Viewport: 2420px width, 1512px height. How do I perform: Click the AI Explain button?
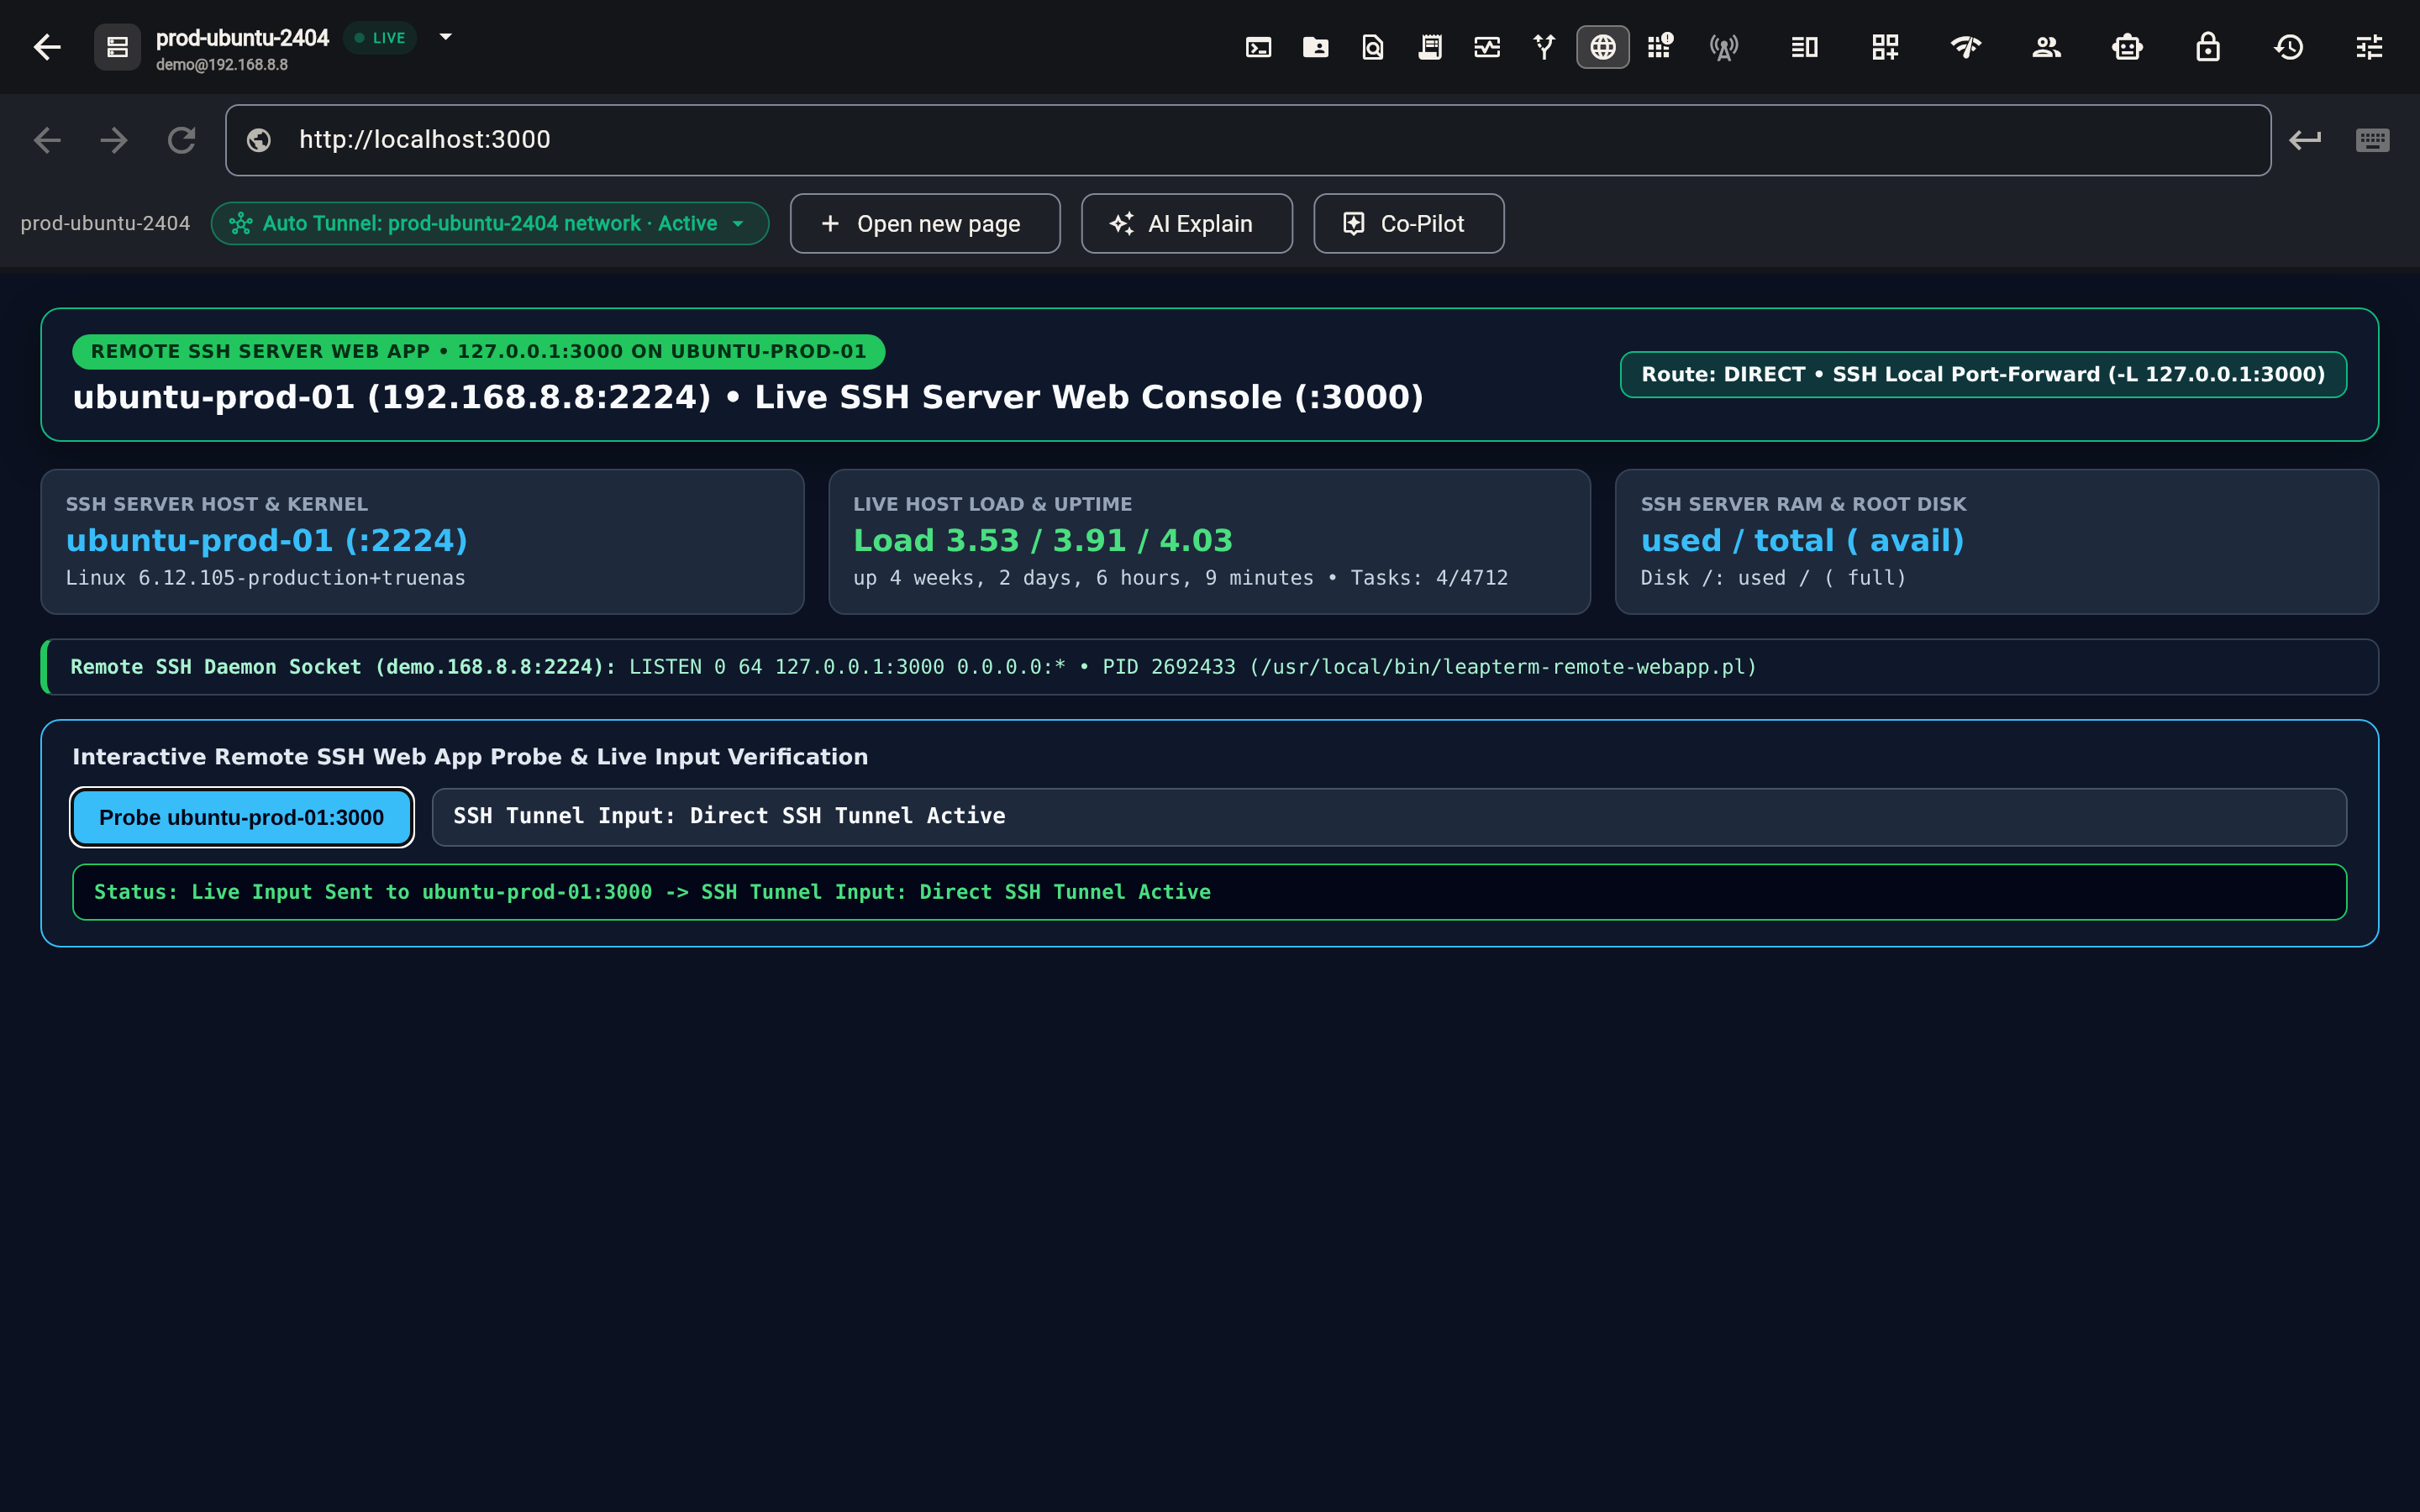(1187, 223)
